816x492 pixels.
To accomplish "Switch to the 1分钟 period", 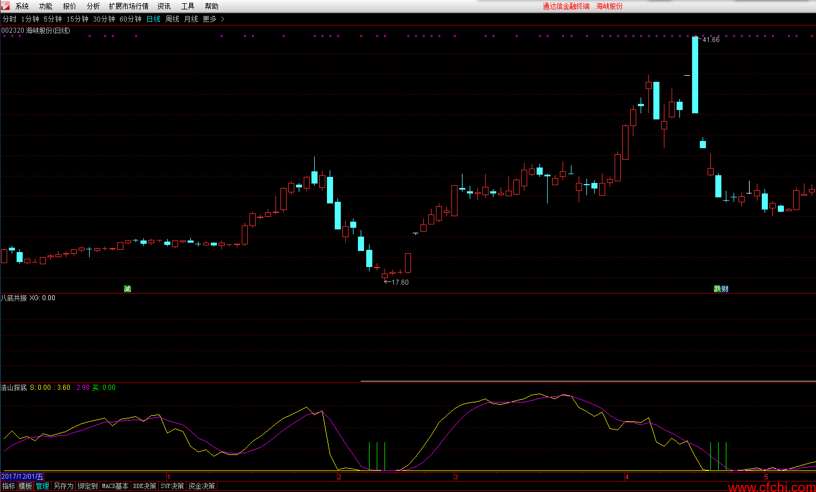I will point(30,19).
